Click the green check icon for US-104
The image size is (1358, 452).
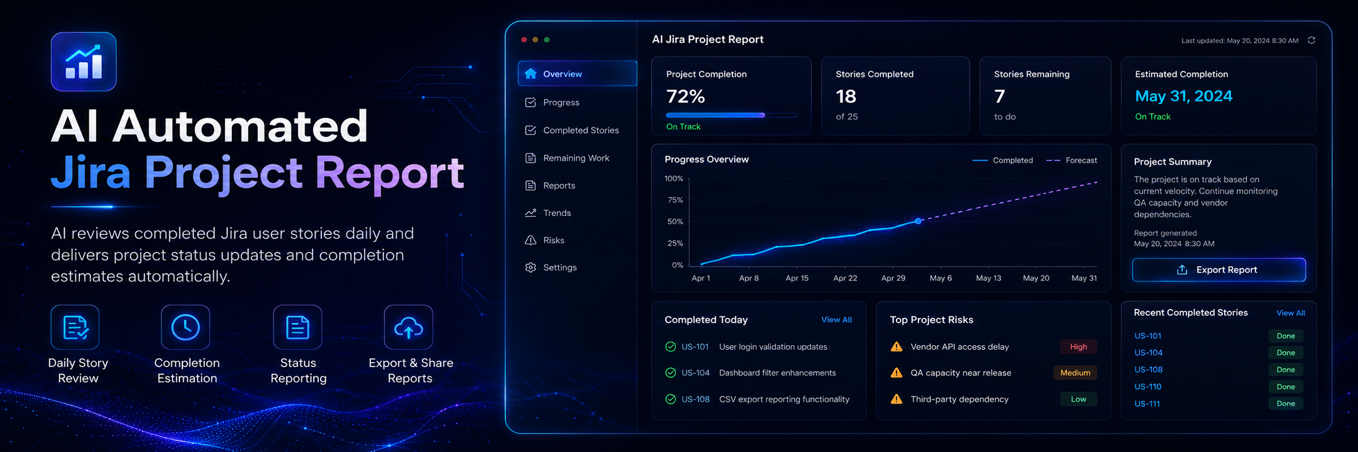click(x=671, y=373)
